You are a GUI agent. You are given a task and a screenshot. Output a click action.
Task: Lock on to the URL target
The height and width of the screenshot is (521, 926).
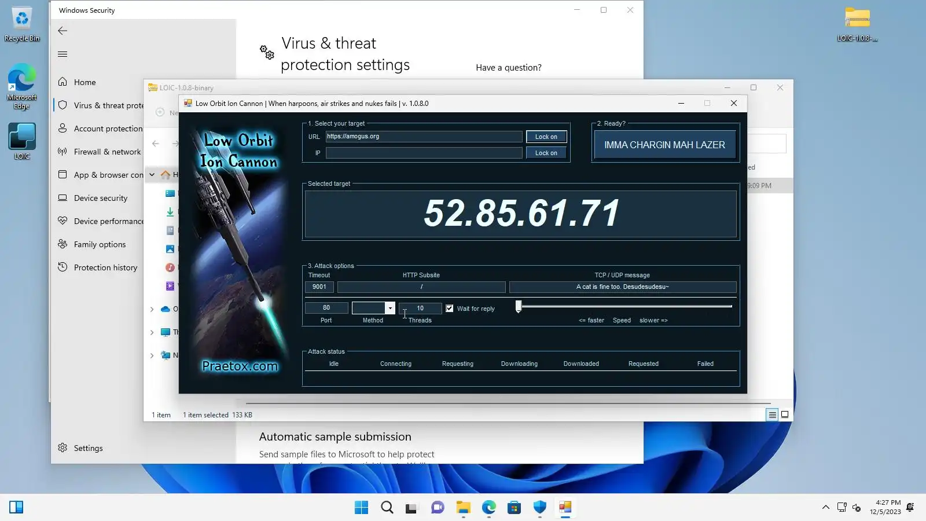pyautogui.click(x=546, y=137)
